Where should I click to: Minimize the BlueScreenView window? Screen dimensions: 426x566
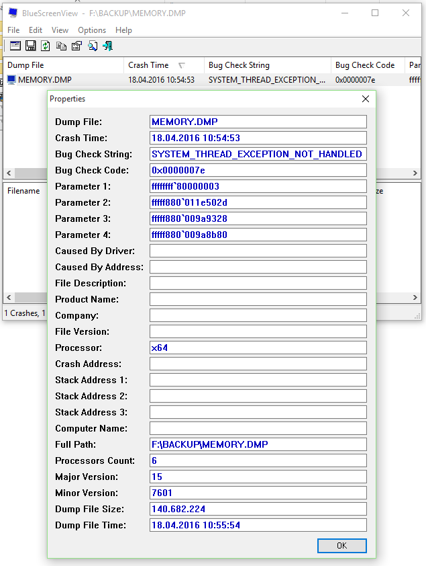[345, 13]
